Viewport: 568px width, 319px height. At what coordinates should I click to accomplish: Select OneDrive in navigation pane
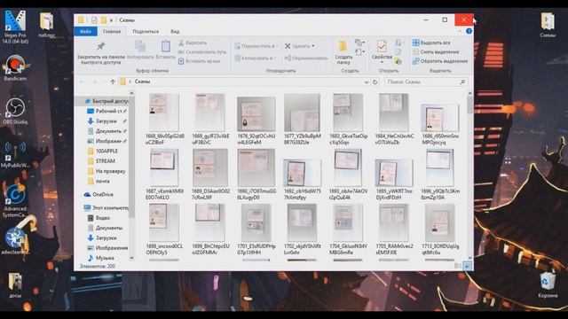[99, 195]
